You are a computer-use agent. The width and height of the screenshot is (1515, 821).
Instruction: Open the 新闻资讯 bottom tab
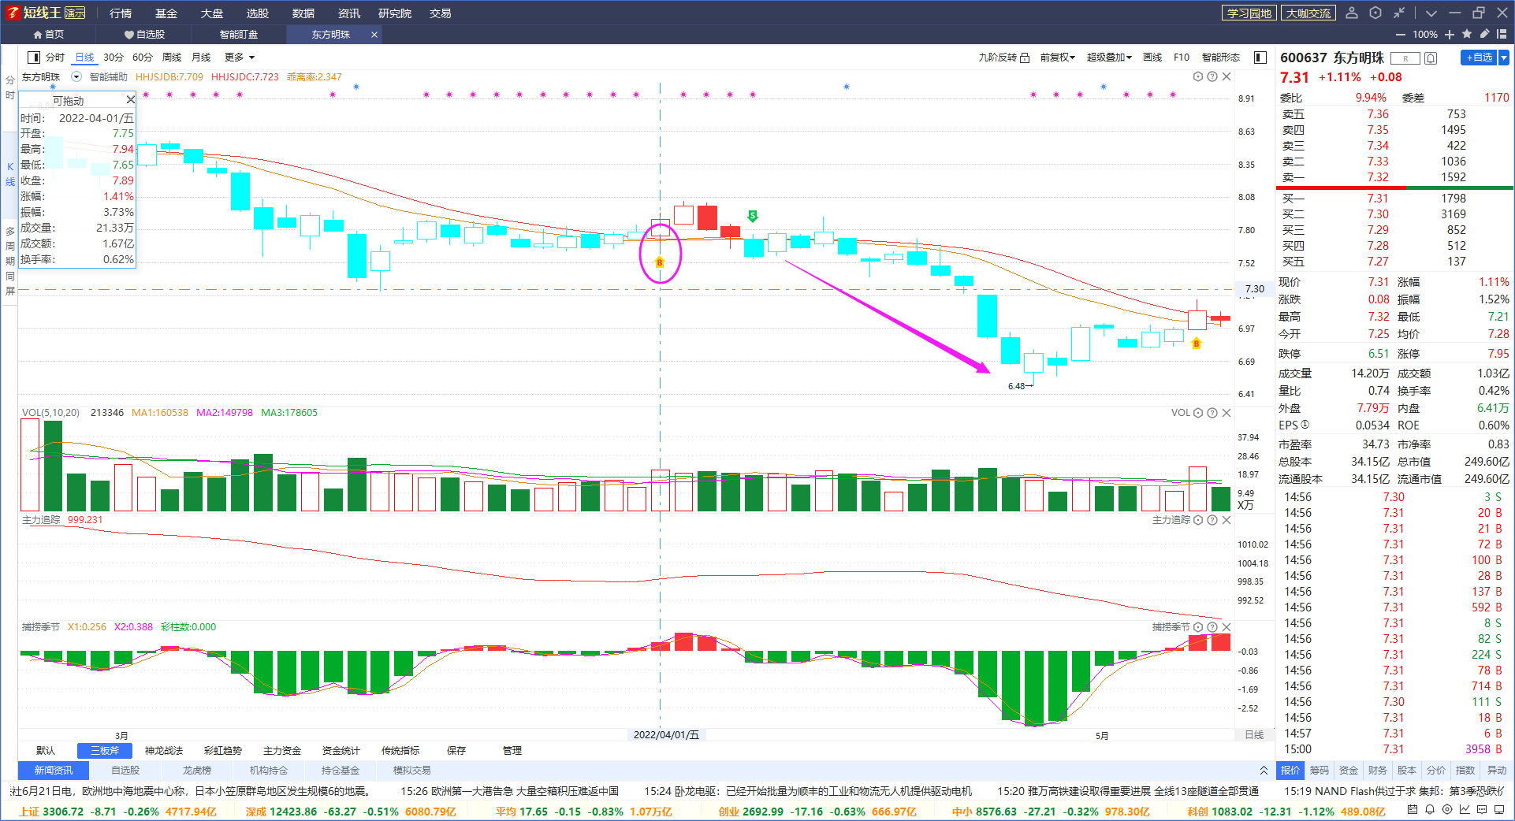tap(54, 771)
